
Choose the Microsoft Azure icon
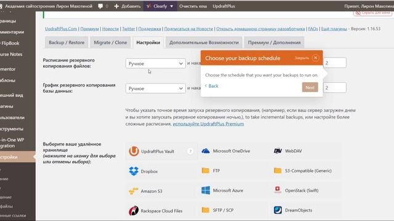[x=206, y=190]
